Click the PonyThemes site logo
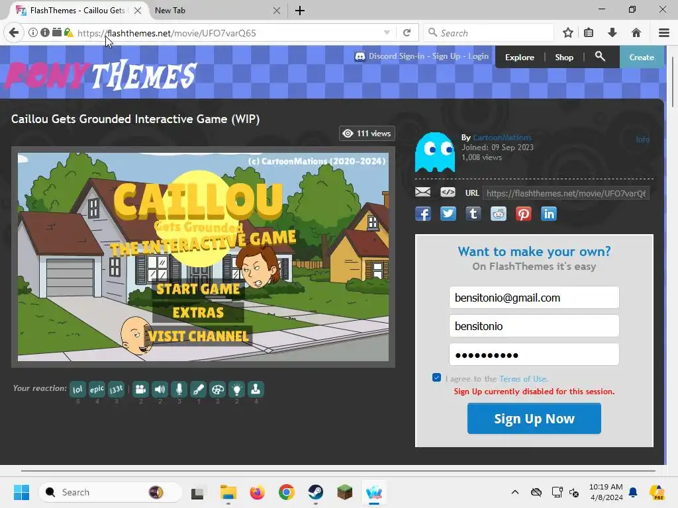This screenshot has width=678, height=508. click(101, 75)
